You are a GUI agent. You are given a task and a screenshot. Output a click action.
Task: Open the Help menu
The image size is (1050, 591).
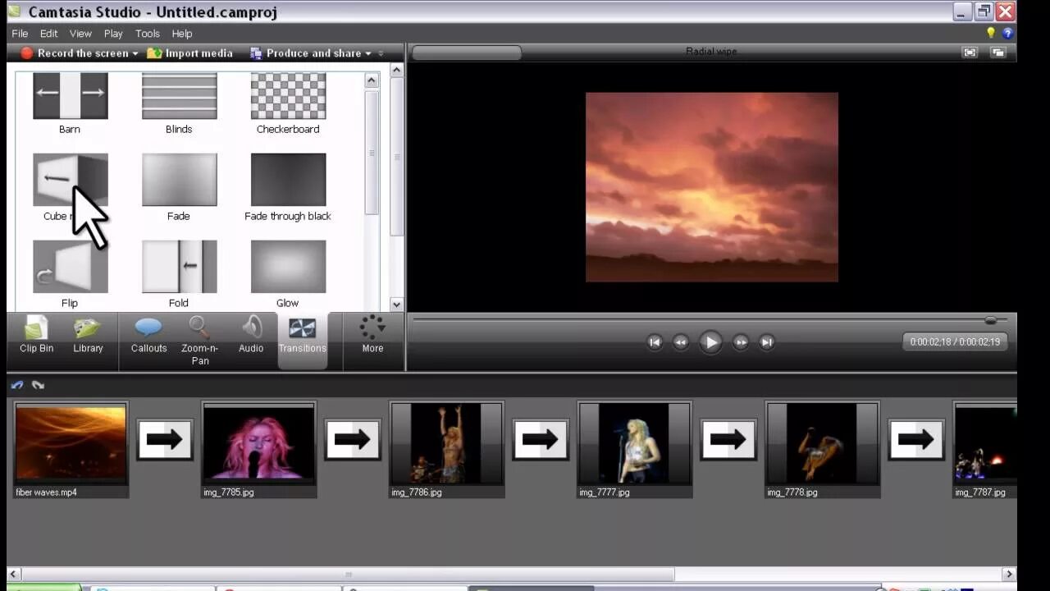click(x=182, y=34)
